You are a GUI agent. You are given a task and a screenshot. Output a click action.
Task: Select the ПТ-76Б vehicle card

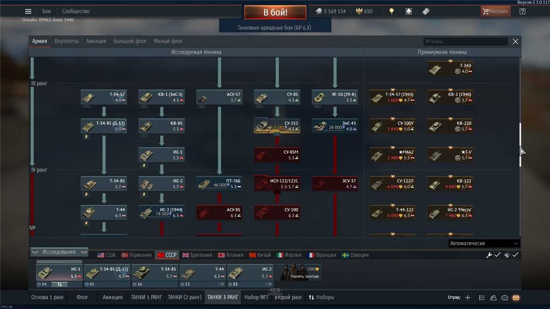[x=220, y=184]
